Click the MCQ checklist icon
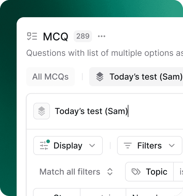The height and width of the screenshot is (196, 183). tap(32, 36)
